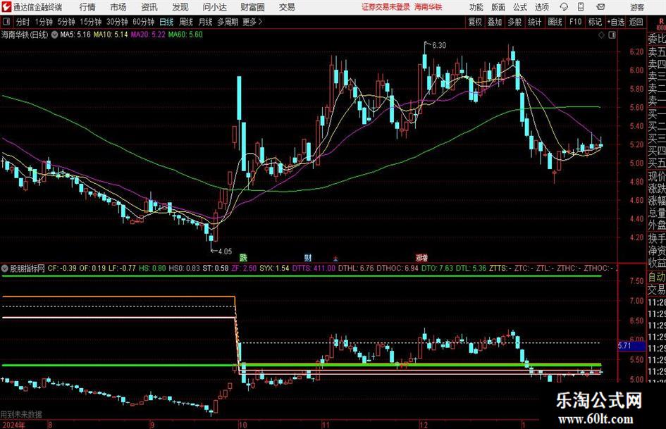
Task: Click the 多股 toolbar button
Action: click(514, 22)
